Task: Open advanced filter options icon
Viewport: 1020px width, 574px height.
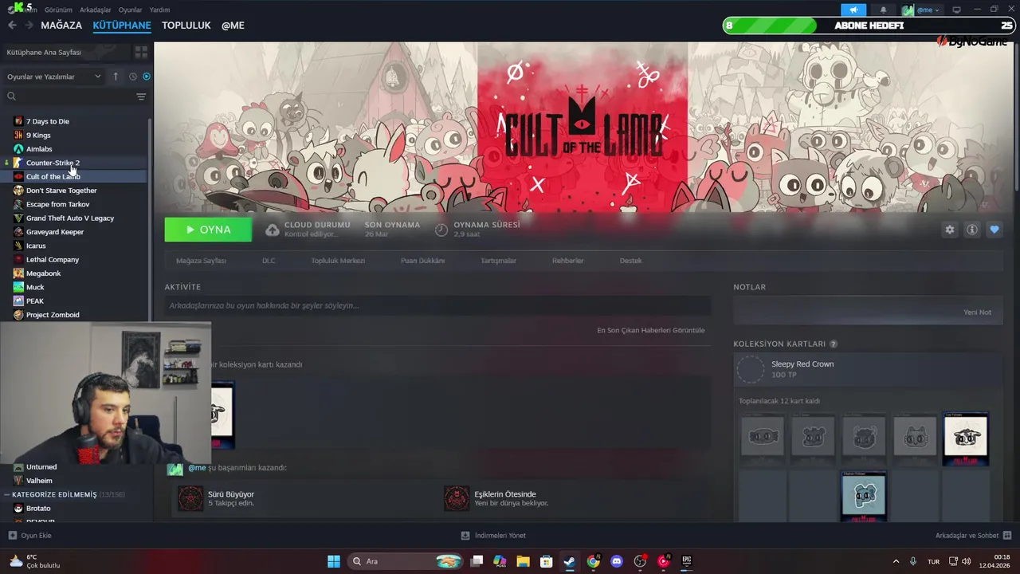Action: click(x=141, y=96)
